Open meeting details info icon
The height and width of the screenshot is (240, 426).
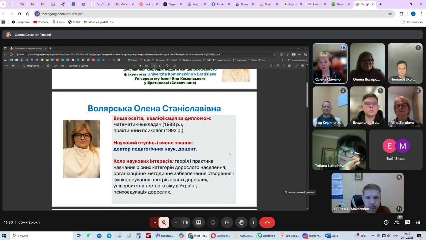[x=386, y=222]
